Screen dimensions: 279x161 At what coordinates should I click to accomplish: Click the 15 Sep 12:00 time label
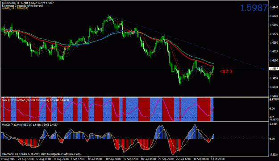[131, 159]
